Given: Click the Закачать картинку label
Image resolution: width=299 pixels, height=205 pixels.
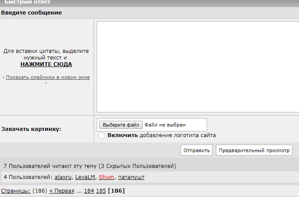Looking at the screenshot, I should pyautogui.click(x=31, y=129).
